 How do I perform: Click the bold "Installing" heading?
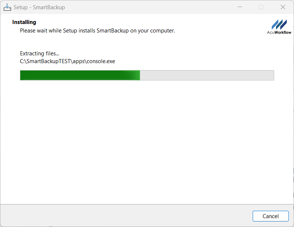[x=24, y=22]
